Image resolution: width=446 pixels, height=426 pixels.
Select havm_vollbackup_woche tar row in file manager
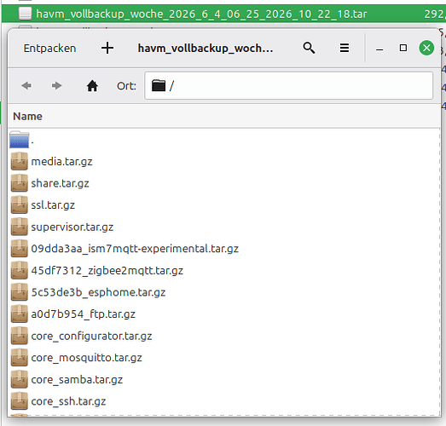pyautogui.click(x=223, y=14)
